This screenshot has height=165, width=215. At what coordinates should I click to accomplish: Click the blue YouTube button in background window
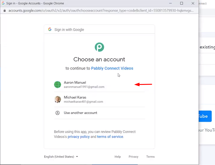[205, 116]
